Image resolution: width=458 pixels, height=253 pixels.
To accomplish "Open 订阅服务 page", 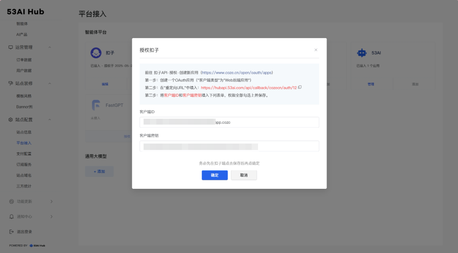I will 24,164.
